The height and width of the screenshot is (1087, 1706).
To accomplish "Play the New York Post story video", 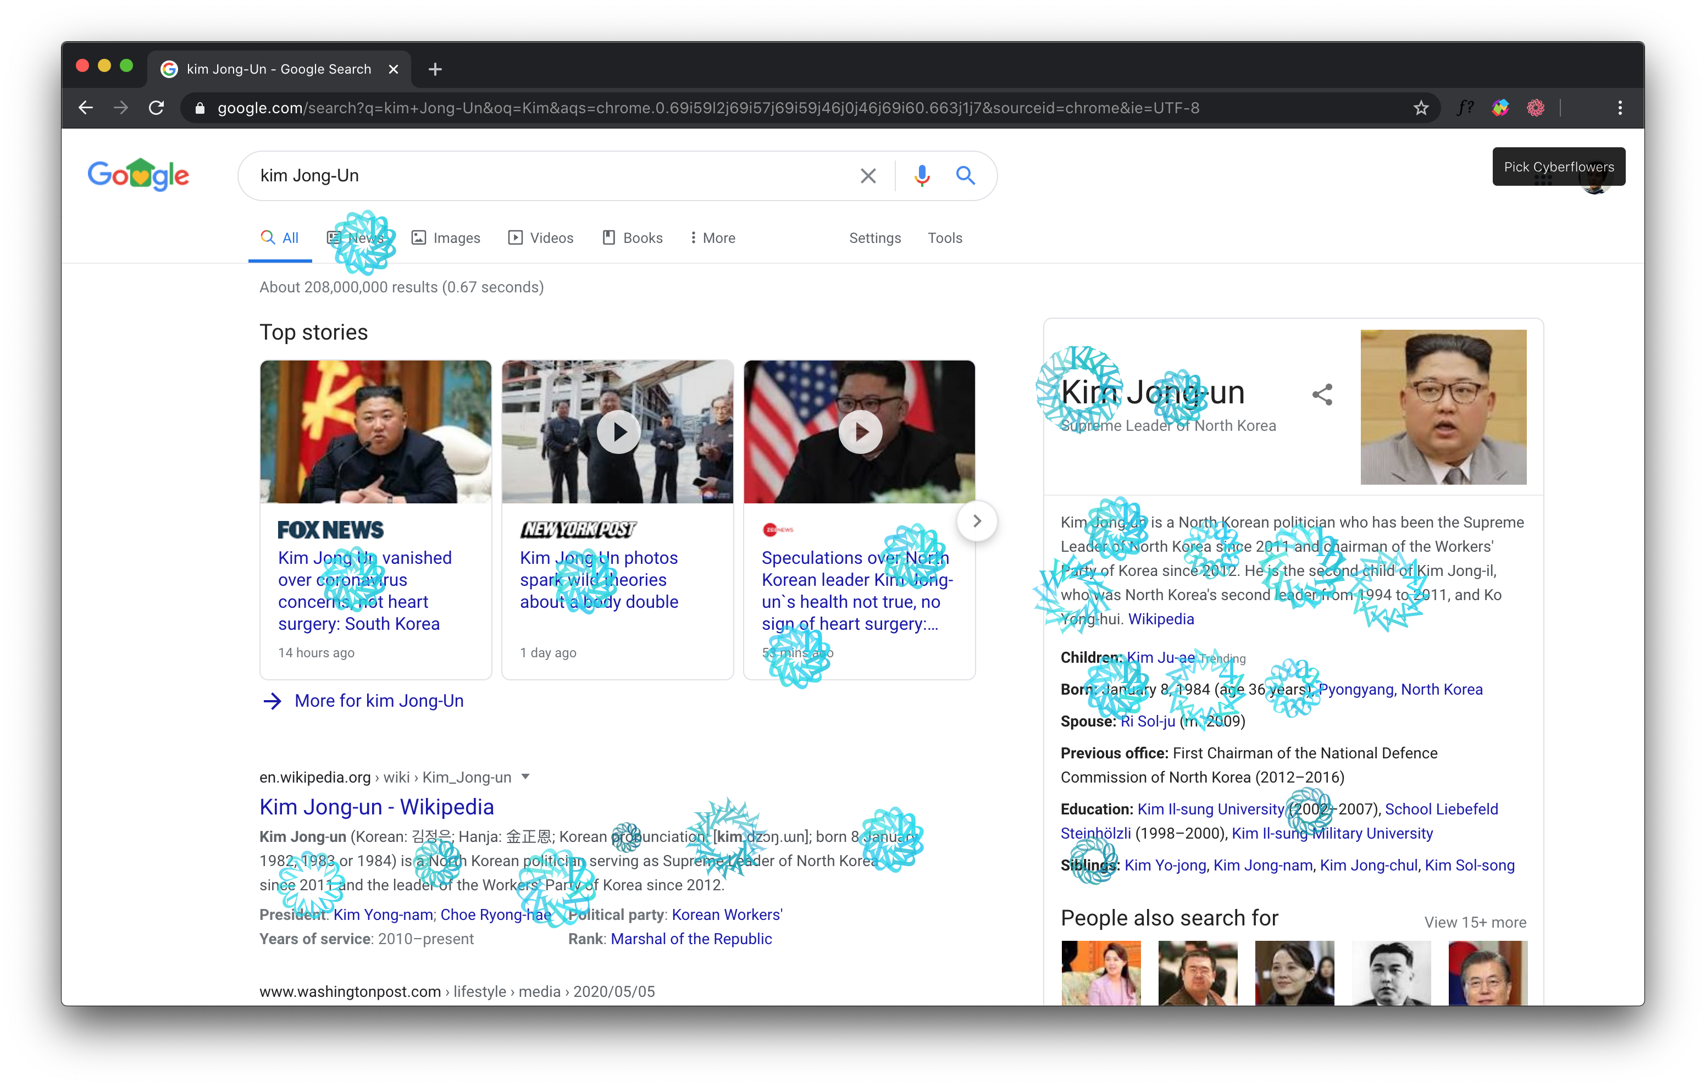I will [618, 431].
